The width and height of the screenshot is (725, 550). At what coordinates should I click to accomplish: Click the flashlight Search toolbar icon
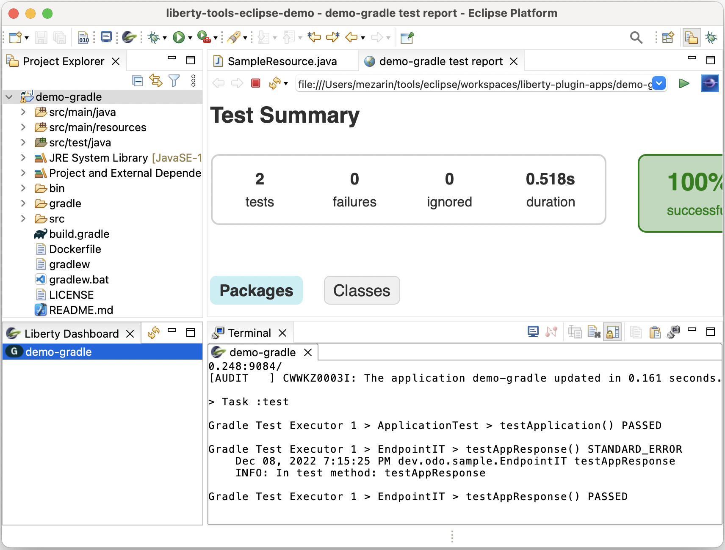click(x=234, y=37)
